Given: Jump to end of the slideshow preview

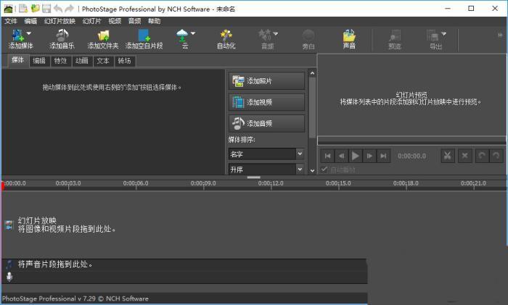Looking at the screenshot, I should tap(383, 156).
